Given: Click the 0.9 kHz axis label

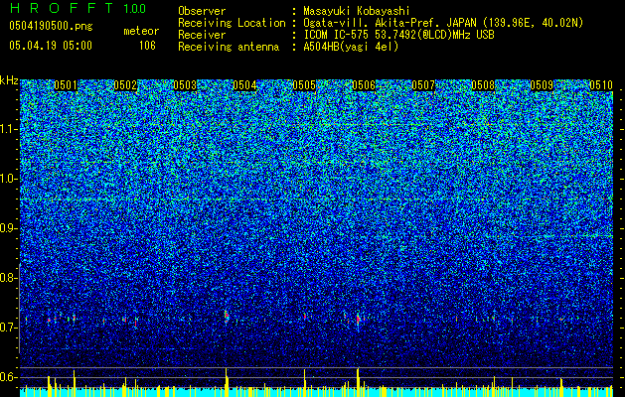Looking at the screenshot, I should click(x=8, y=228).
